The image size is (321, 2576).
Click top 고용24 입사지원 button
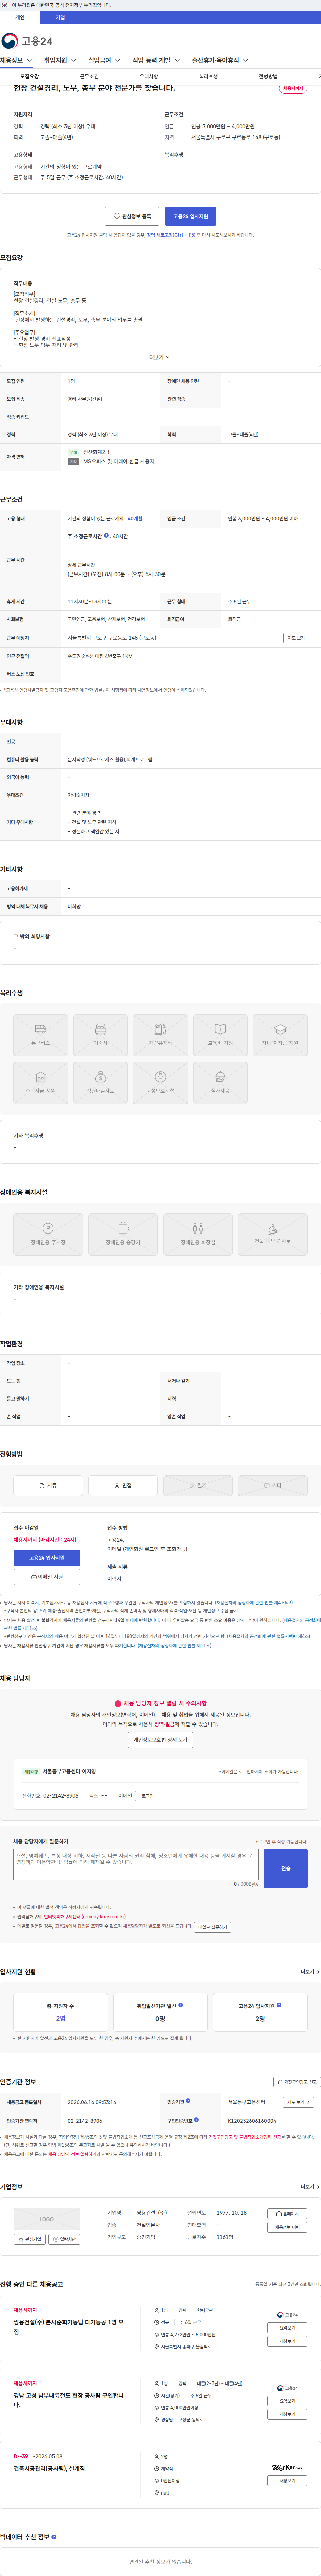pos(190,216)
